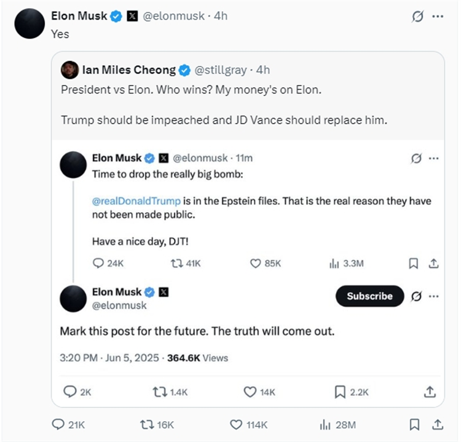Image resolution: width=461 pixels, height=442 pixels.
Task: Bookmark the top-level post
Action: [414, 424]
